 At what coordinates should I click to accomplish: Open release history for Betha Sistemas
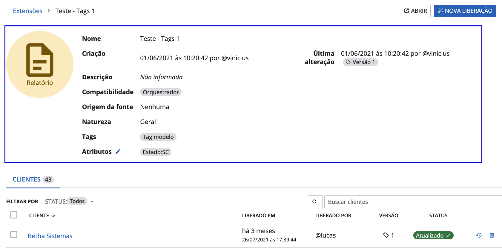pos(479,235)
